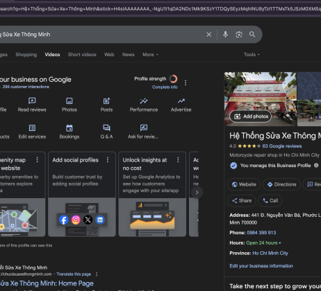Click Translate this page link
The width and height of the screenshot is (321, 291).
pos(74,274)
